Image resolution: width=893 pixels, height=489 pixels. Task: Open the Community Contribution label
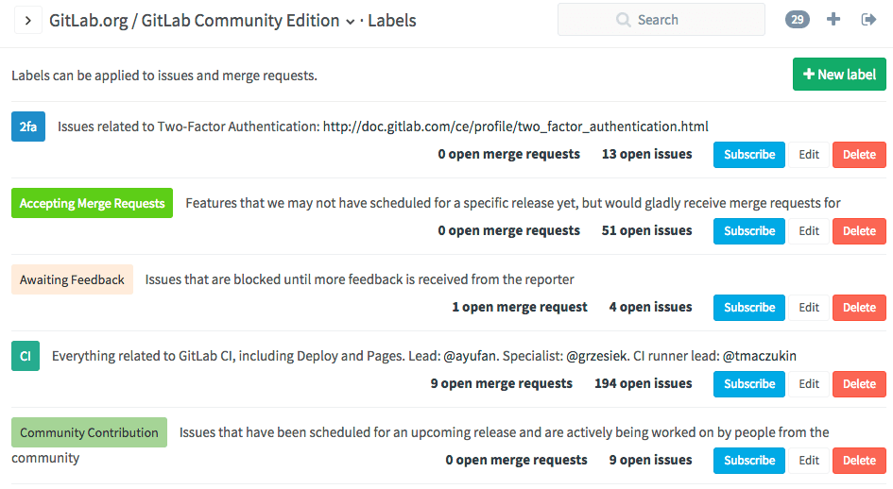[89, 432]
